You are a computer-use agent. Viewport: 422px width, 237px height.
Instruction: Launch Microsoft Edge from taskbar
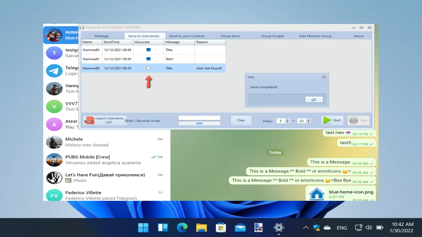pos(182,227)
